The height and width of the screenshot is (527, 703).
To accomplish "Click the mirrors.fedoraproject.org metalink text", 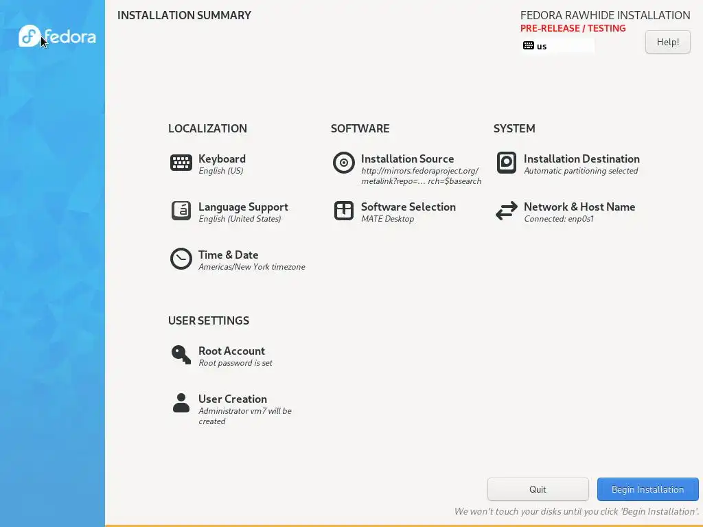I will point(421,176).
